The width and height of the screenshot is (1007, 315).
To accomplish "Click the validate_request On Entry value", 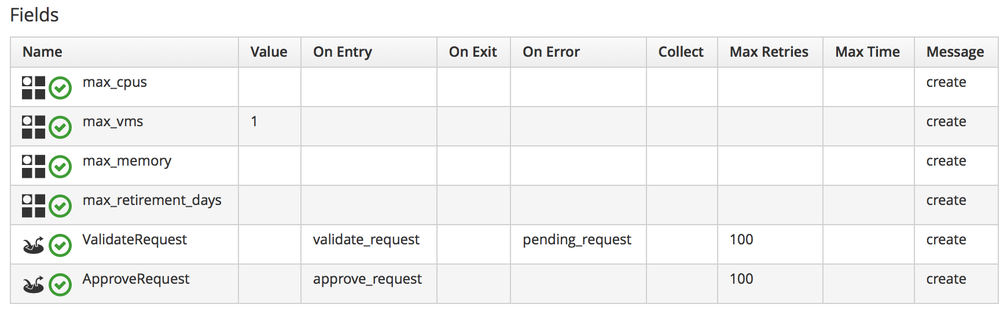I will (366, 240).
